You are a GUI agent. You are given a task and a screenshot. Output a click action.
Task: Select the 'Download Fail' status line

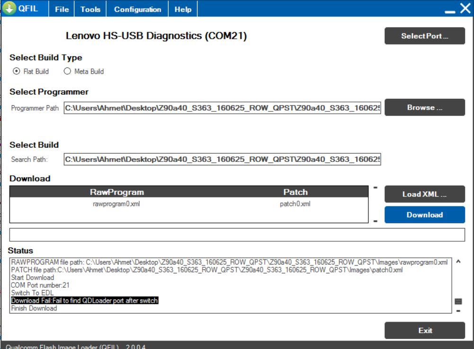(84, 300)
